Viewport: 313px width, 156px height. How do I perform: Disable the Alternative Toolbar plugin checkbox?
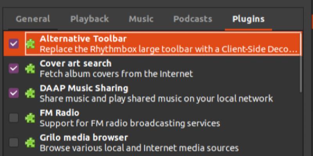pos(14,44)
